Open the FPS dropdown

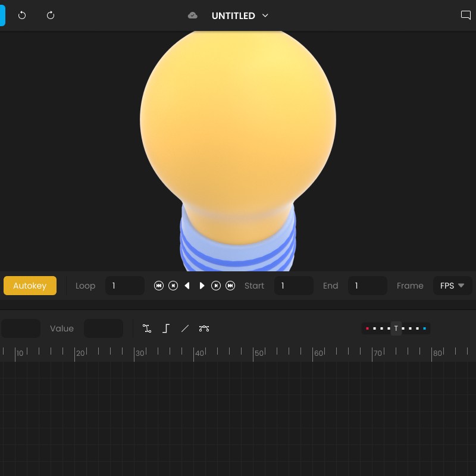point(452,286)
